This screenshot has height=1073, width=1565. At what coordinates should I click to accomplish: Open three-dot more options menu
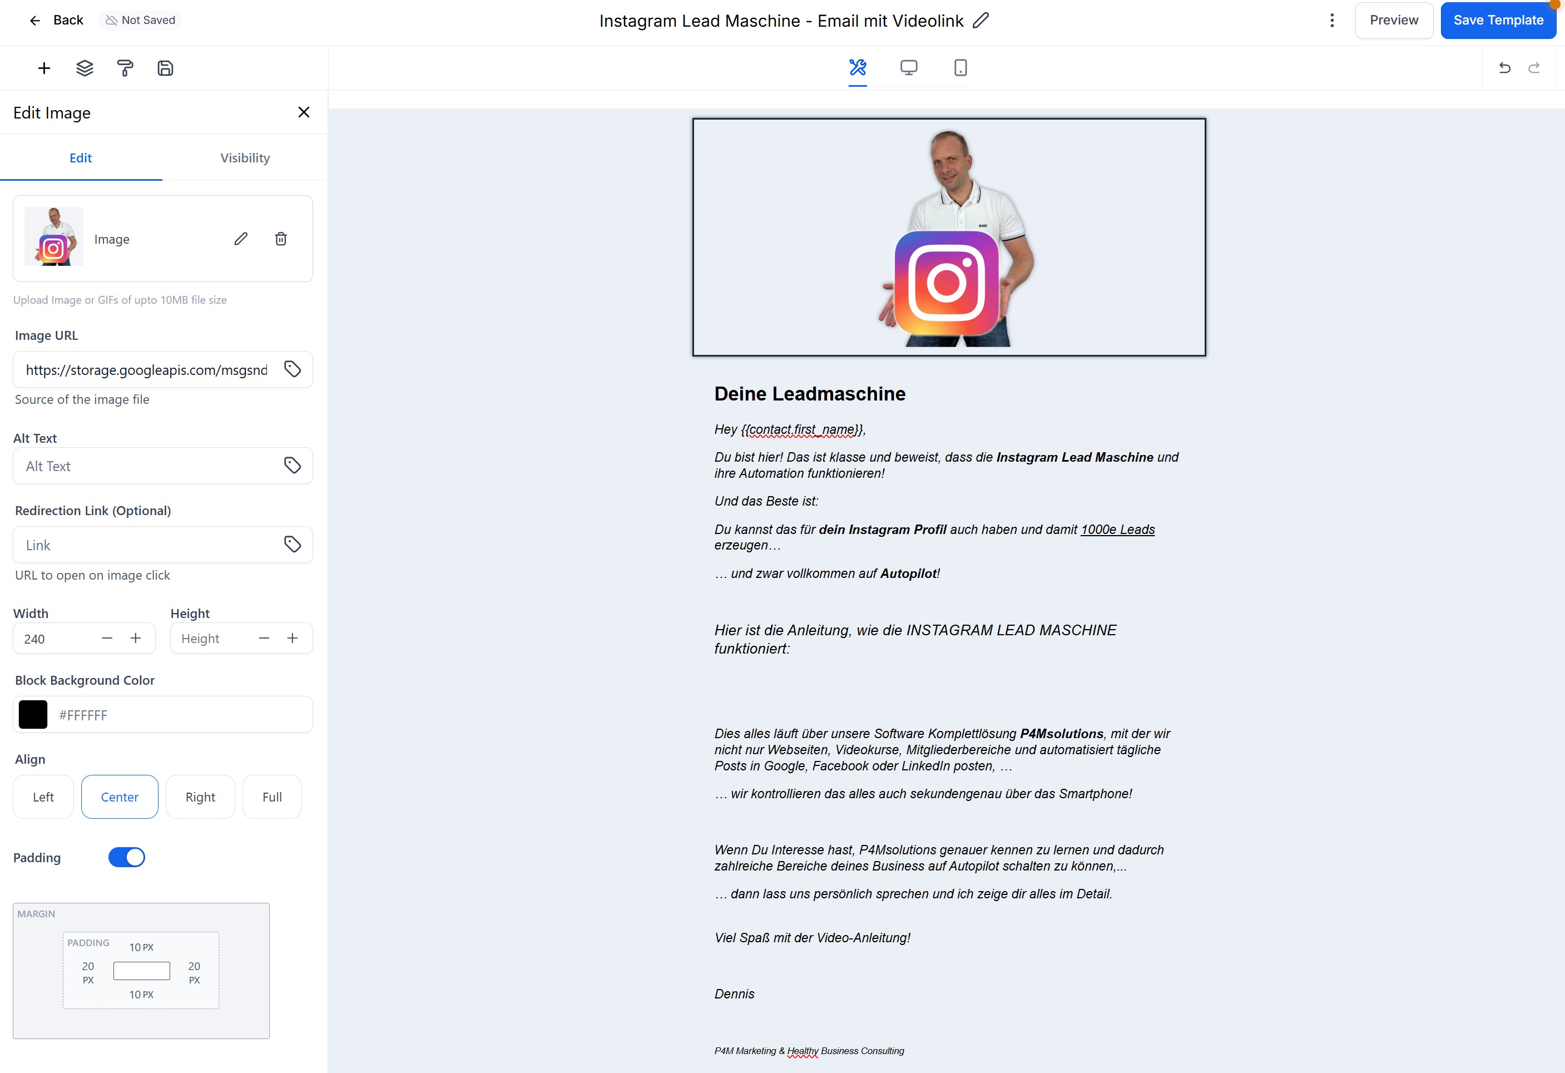coord(1331,20)
